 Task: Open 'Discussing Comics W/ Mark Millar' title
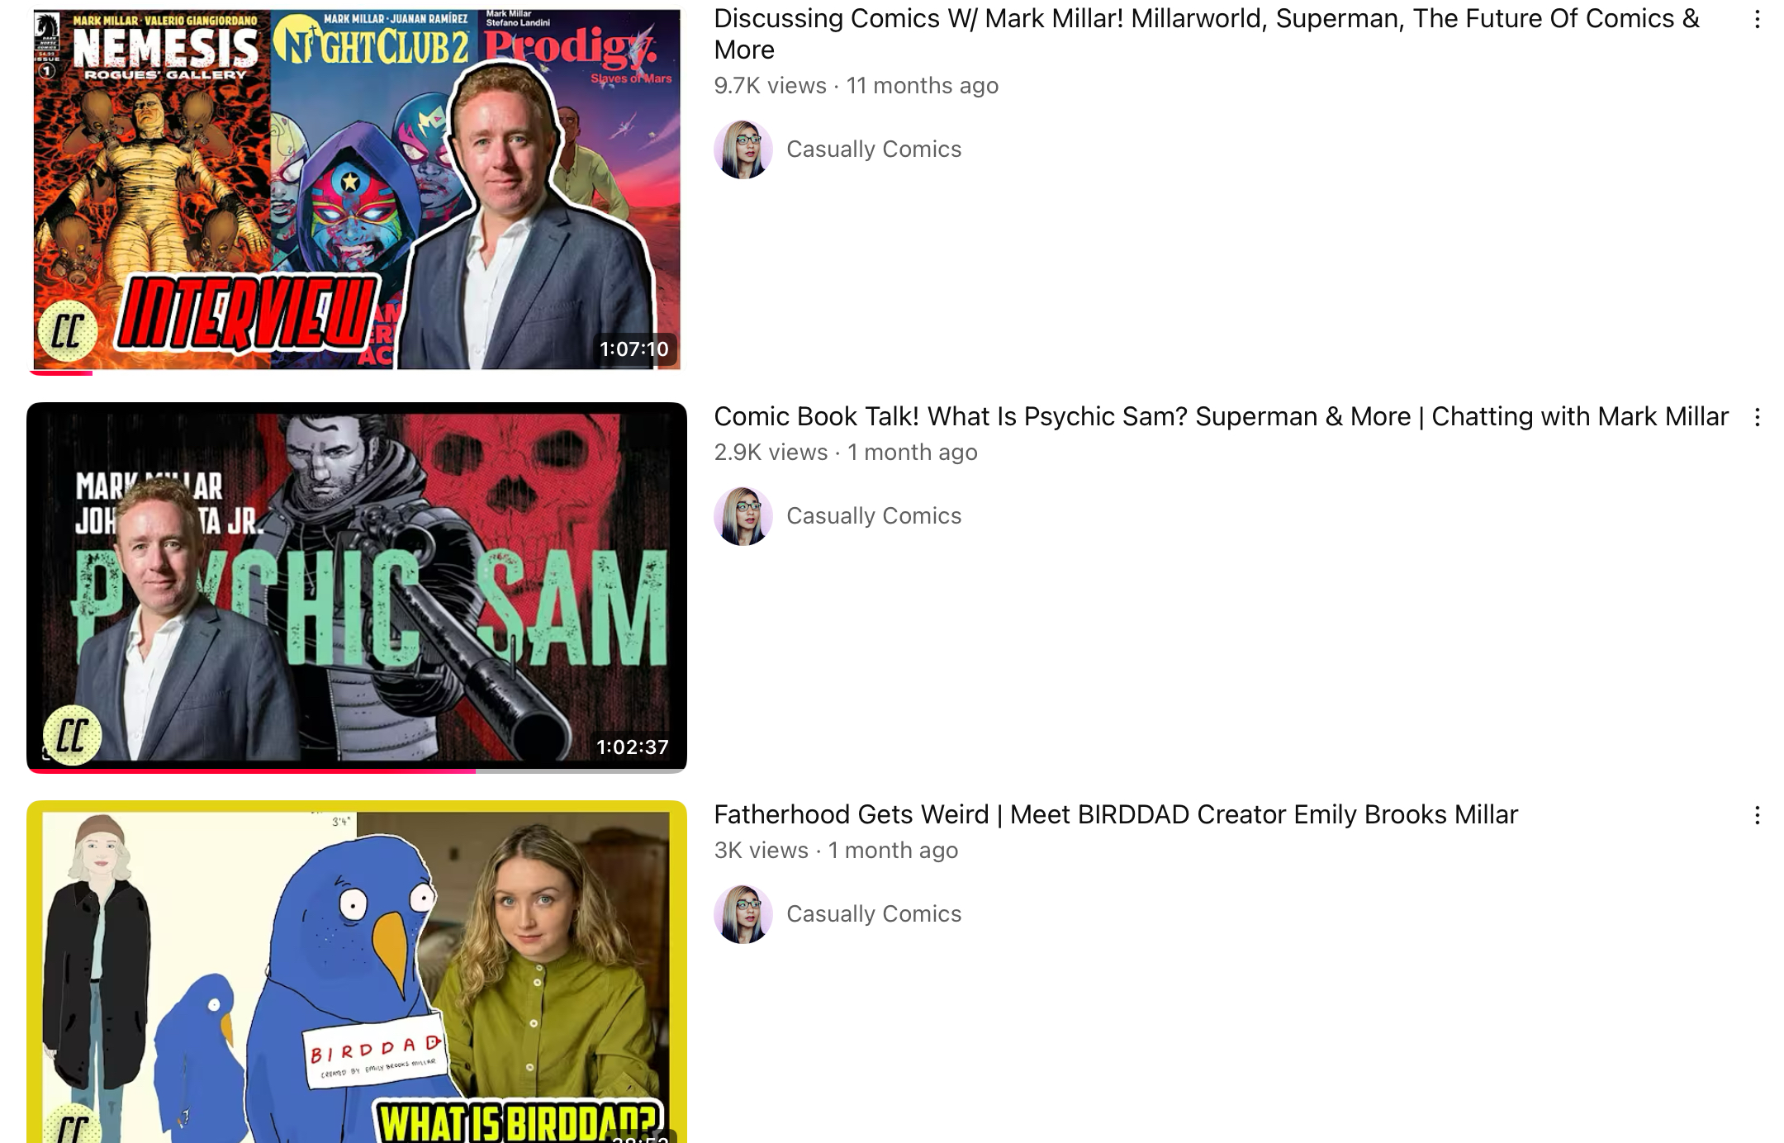(1207, 34)
